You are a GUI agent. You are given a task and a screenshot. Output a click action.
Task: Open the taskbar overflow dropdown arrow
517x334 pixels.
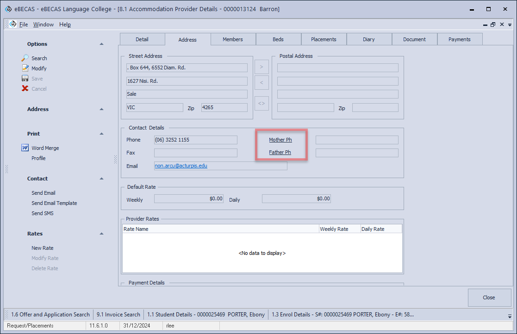(x=510, y=315)
